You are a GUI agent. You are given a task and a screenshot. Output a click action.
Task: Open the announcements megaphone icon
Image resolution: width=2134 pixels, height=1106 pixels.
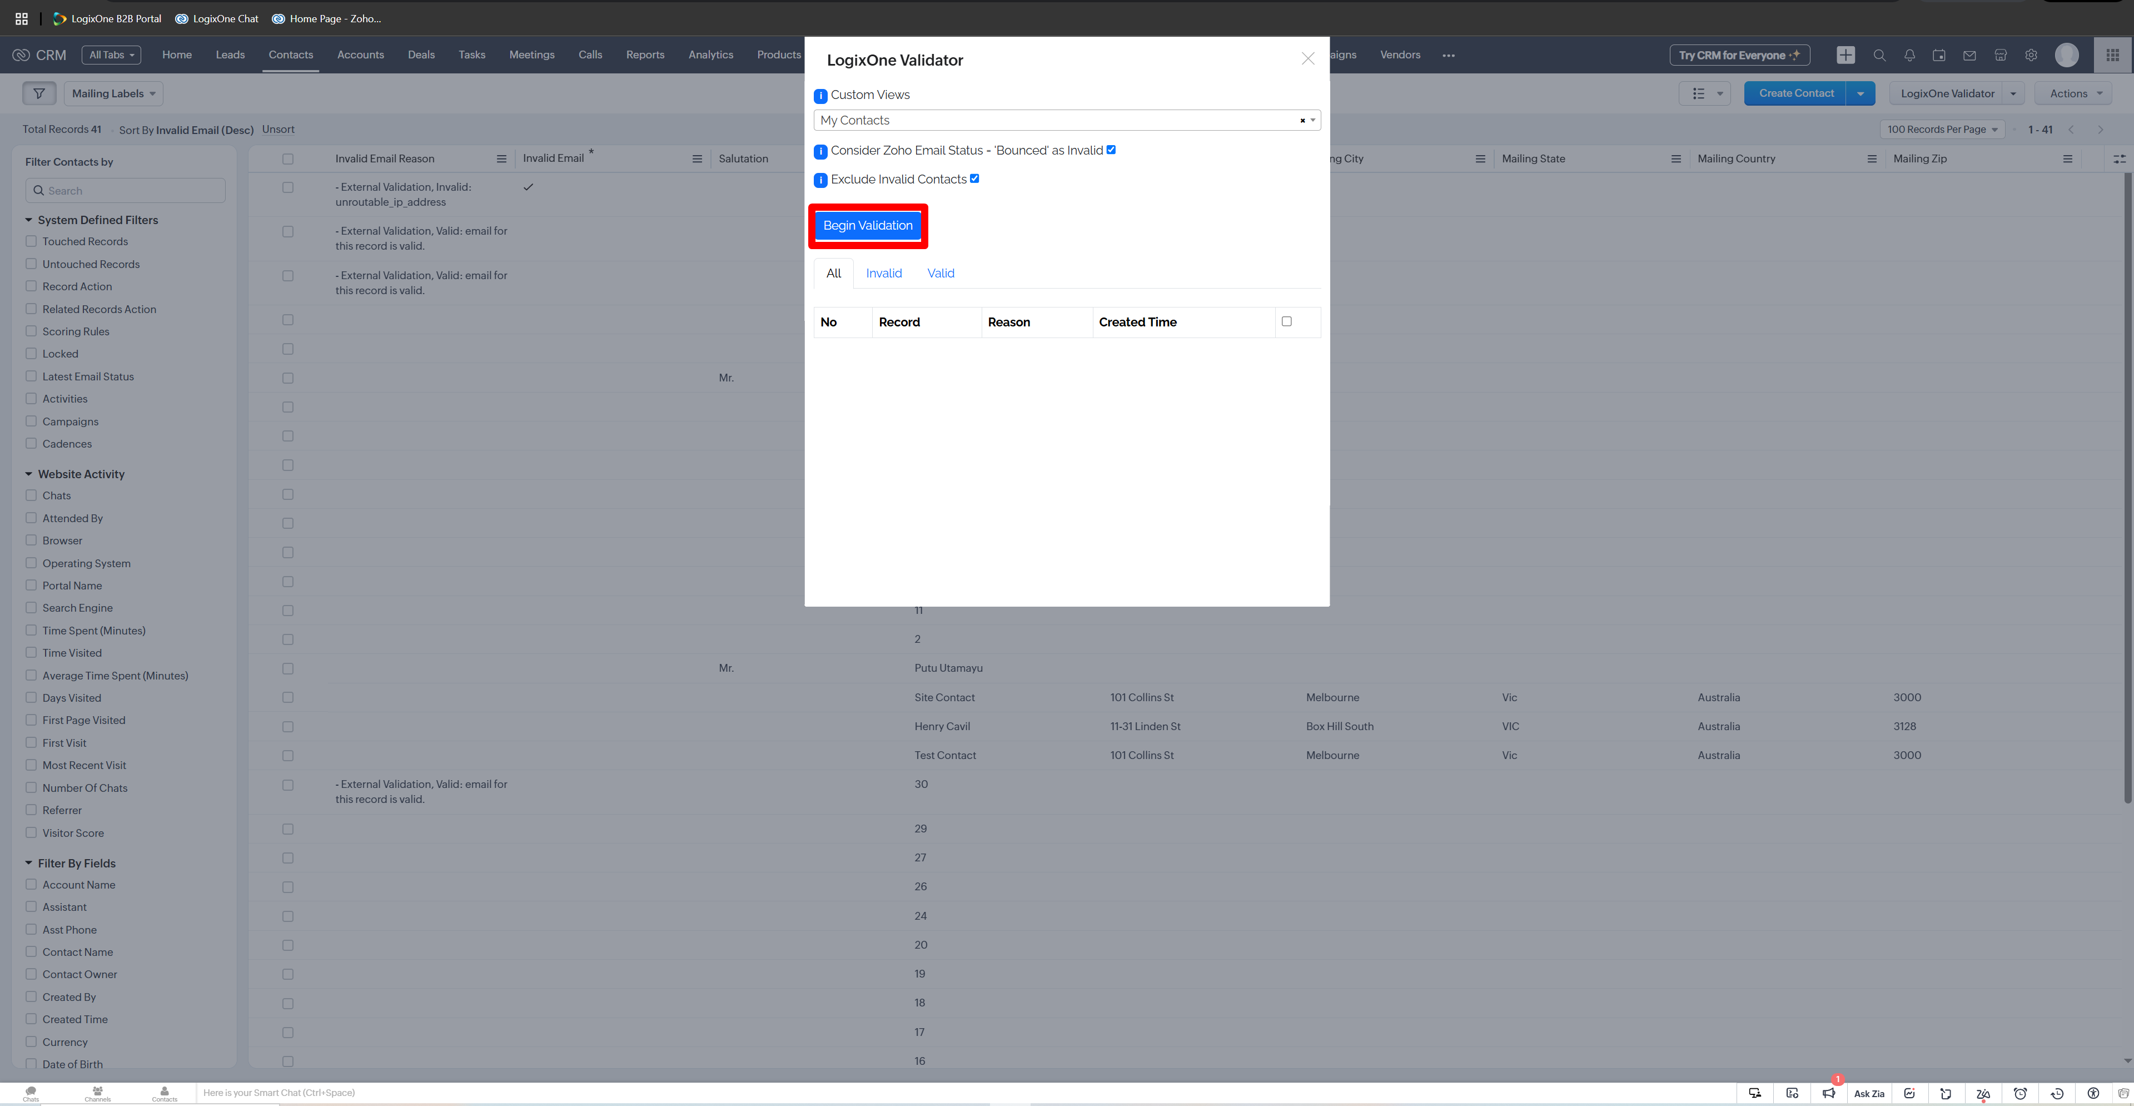[x=1828, y=1094]
